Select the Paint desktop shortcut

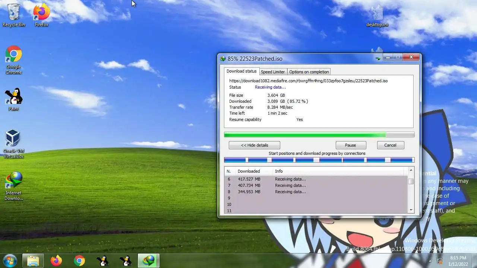pos(13,99)
